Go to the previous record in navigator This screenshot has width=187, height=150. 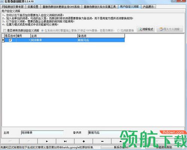pyautogui.click(x=28, y=141)
